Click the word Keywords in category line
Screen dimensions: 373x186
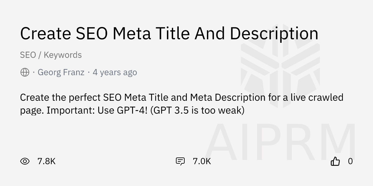click(62, 55)
